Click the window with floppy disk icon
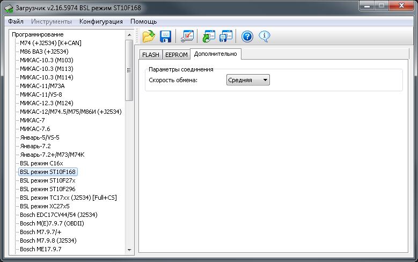418x262 pixels. click(x=226, y=36)
